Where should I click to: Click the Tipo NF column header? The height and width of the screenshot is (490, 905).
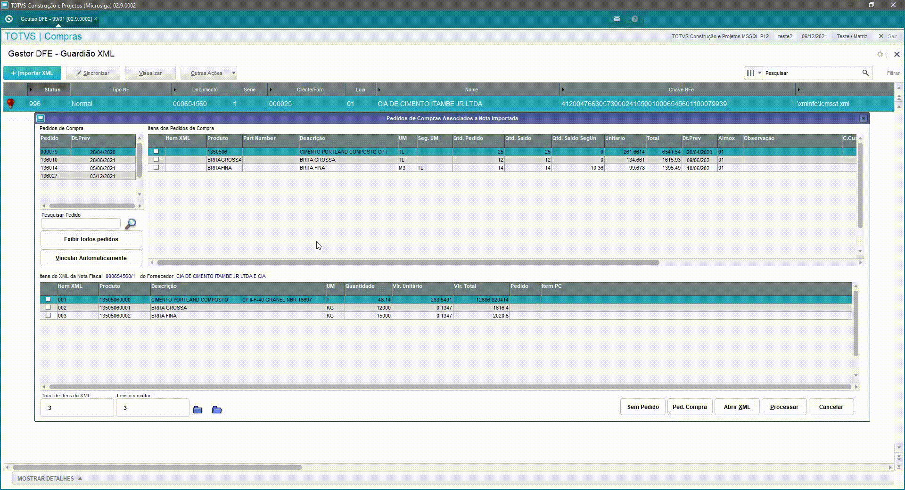120,90
